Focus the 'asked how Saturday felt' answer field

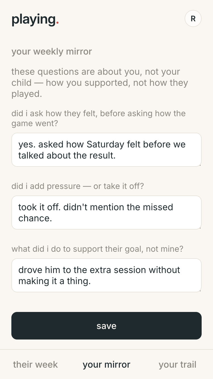point(106,150)
